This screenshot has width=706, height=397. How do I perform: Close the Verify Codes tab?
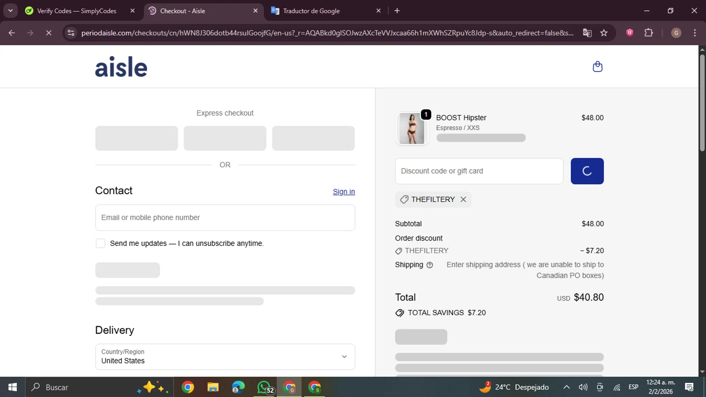pos(132,11)
